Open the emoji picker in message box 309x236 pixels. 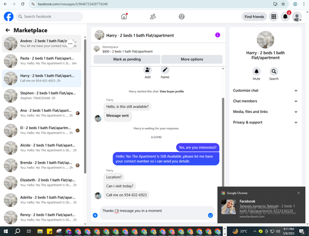[x=210, y=215]
